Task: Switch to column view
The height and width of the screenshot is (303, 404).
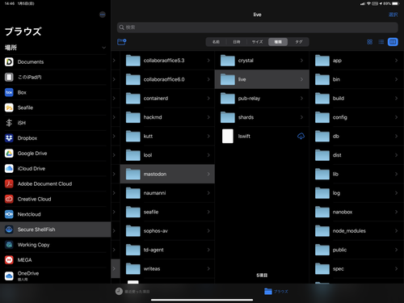Action: click(393, 42)
